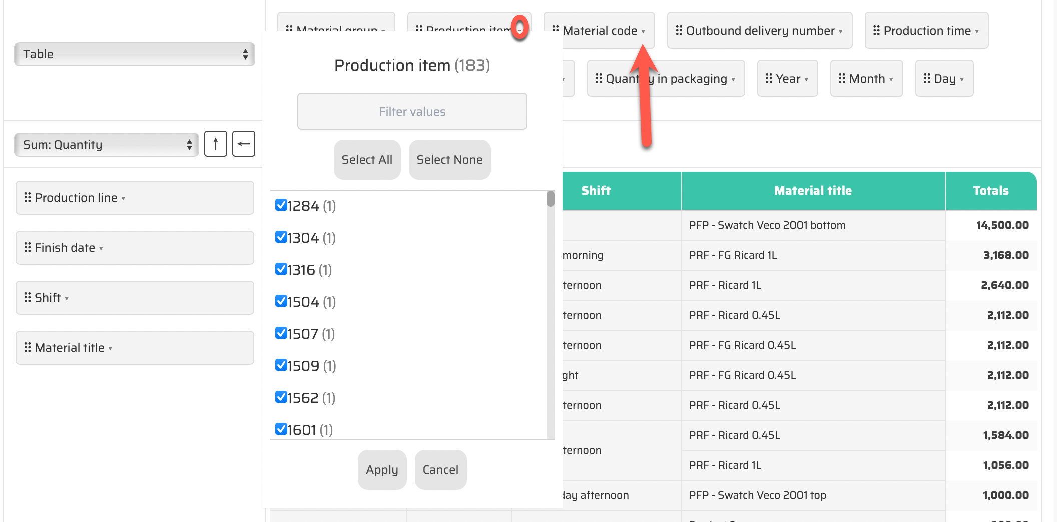Open the Table renderer dropdown

pos(135,54)
